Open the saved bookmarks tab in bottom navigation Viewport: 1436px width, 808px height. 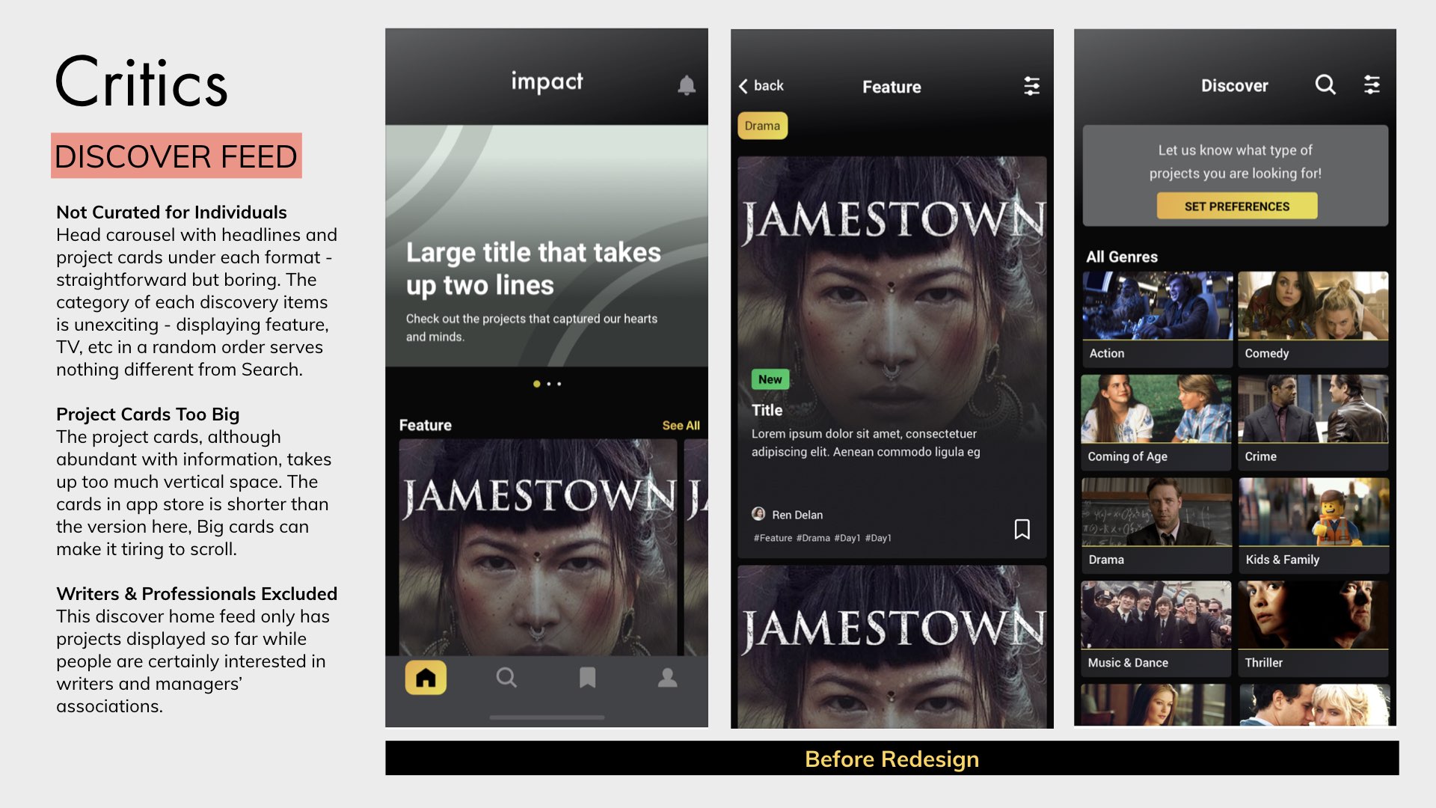(x=587, y=678)
